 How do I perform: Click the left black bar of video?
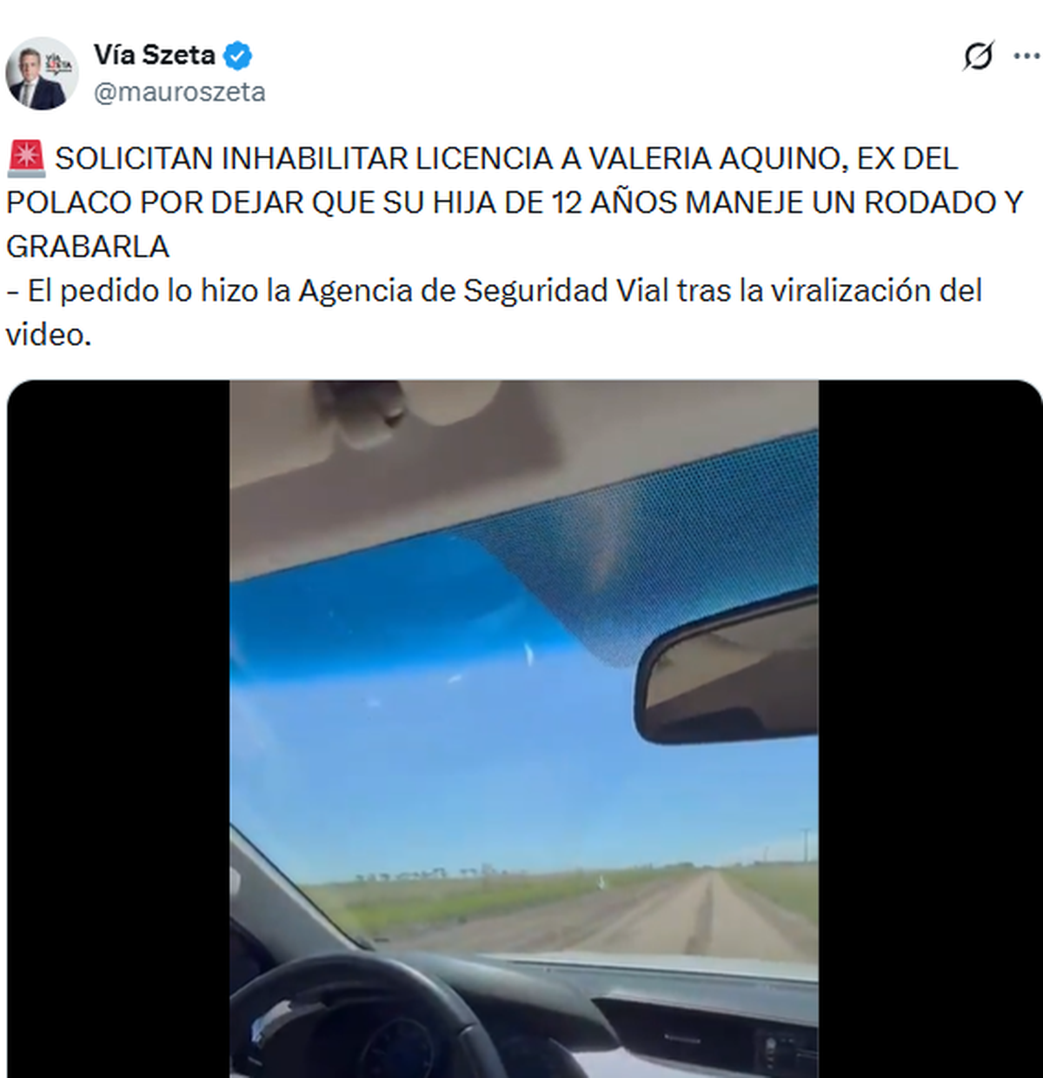coord(118,729)
